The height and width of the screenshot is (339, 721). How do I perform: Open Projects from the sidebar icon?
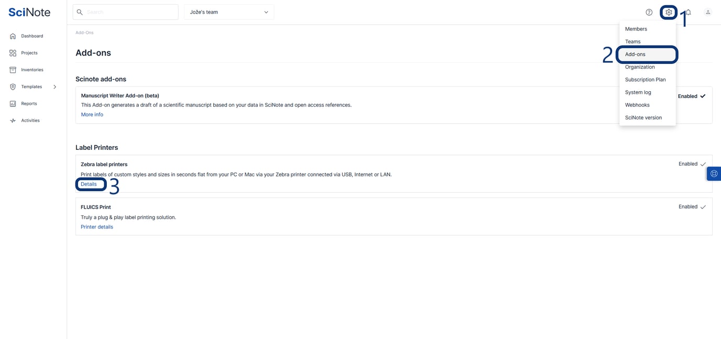click(13, 53)
